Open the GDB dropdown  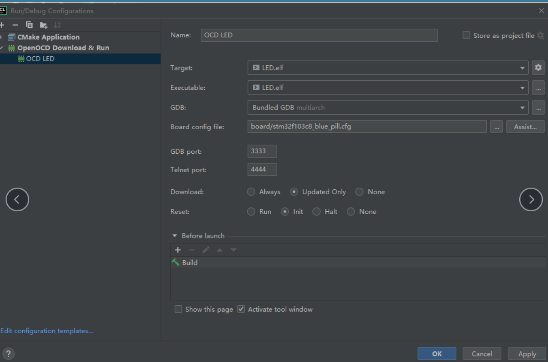point(522,107)
